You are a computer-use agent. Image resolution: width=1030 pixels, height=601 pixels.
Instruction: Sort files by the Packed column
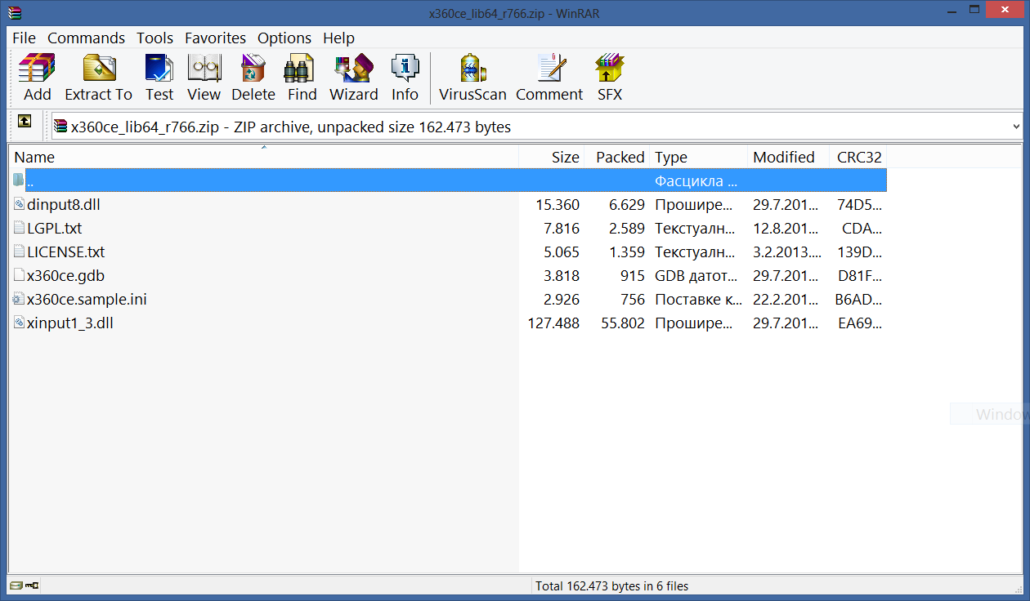coord(617,157)
